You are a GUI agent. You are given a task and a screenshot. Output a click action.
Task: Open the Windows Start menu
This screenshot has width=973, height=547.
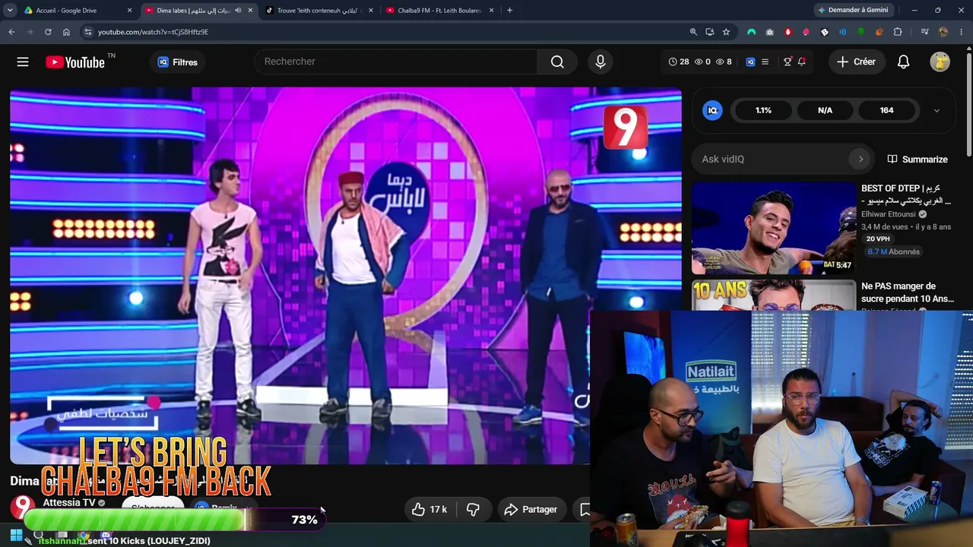coord(16,536)
